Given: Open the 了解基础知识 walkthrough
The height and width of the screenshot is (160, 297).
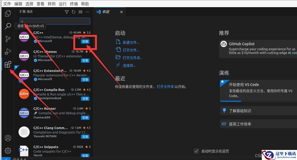Looking at the screenshot, I should (258, 111).
